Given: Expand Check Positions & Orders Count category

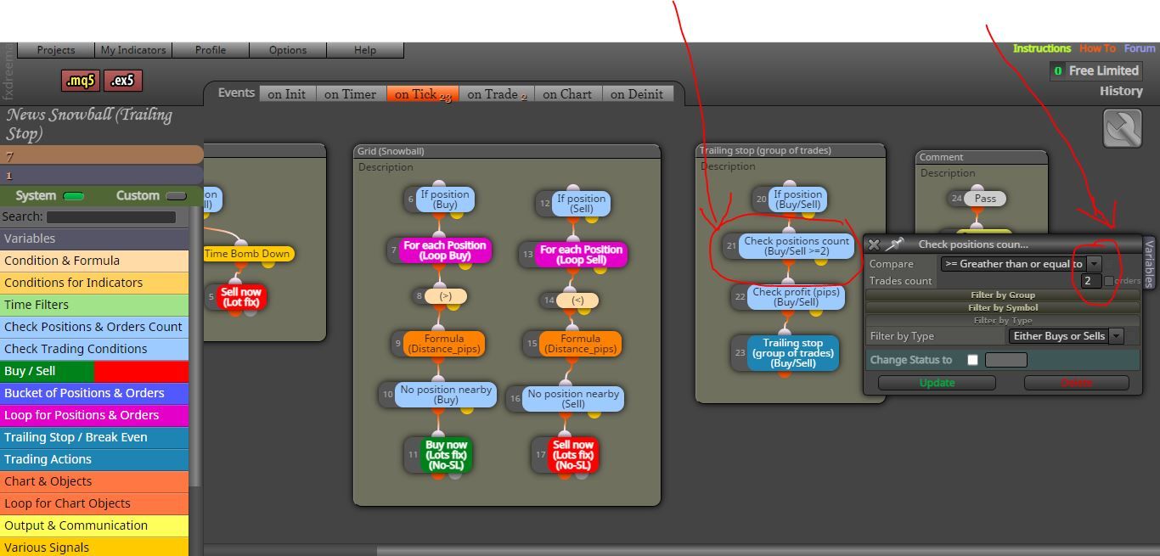Looking at the screenshot, I should click(x=94, y=327).
